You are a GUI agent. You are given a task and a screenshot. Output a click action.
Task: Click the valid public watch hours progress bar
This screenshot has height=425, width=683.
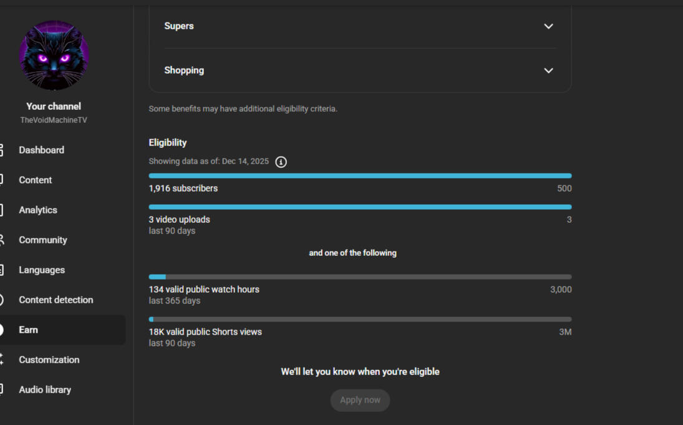coord(360,277)
